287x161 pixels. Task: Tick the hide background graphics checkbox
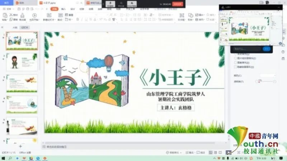(x=235, y=67)
